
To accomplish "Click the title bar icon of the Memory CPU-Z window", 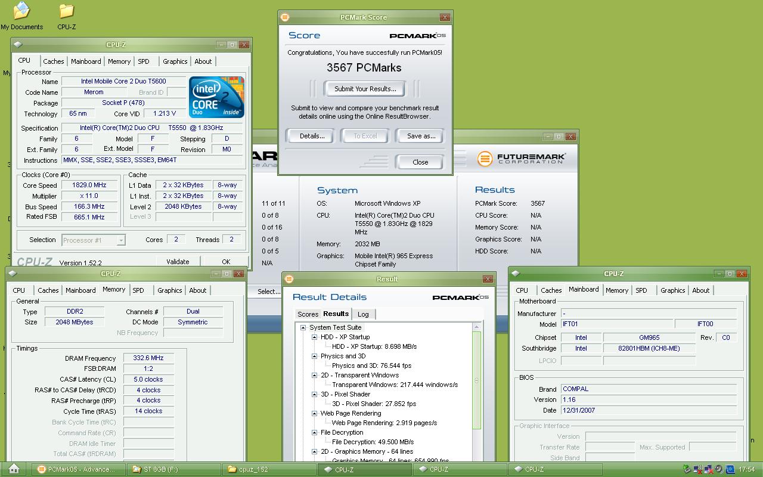I will tap(13, 274).
